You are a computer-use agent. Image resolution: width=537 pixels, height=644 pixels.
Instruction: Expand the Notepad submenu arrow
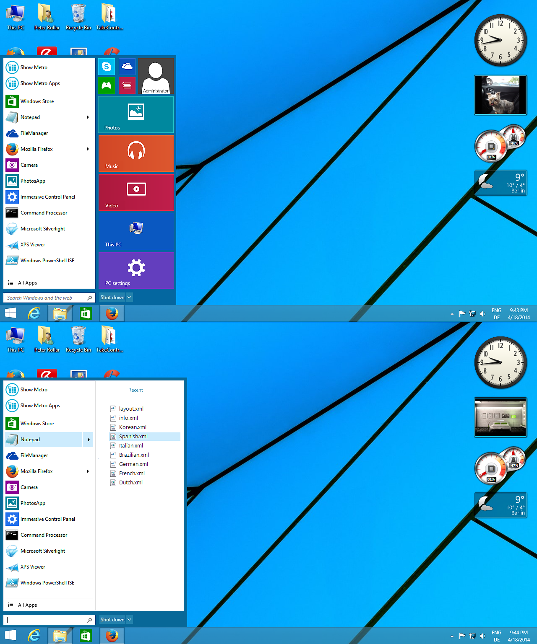click(89, 117)
